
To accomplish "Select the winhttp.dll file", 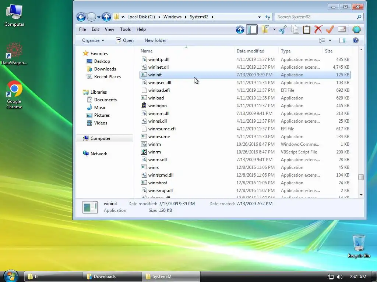I will pyautogui.click(x=245, y=59).
